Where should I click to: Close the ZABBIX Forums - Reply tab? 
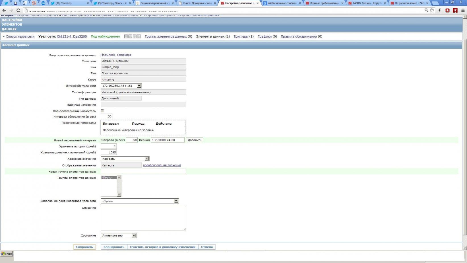click(x=385, y=3)
